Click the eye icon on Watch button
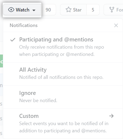This screenshot has height=139, width=123. click(11, 10)
